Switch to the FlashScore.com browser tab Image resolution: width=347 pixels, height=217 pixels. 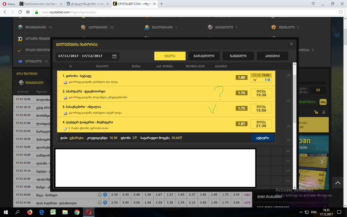(x=41, y=4)
